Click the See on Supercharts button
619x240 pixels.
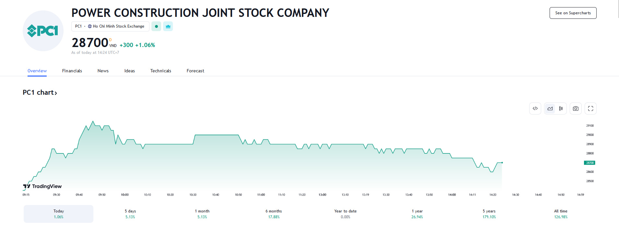573,13
